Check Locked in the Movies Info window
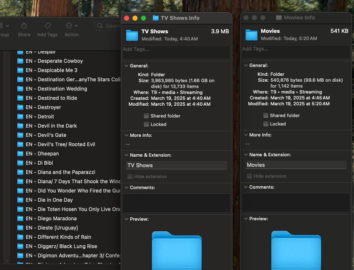The width and height of the screenshot is (354, 270). pos(266,124)
